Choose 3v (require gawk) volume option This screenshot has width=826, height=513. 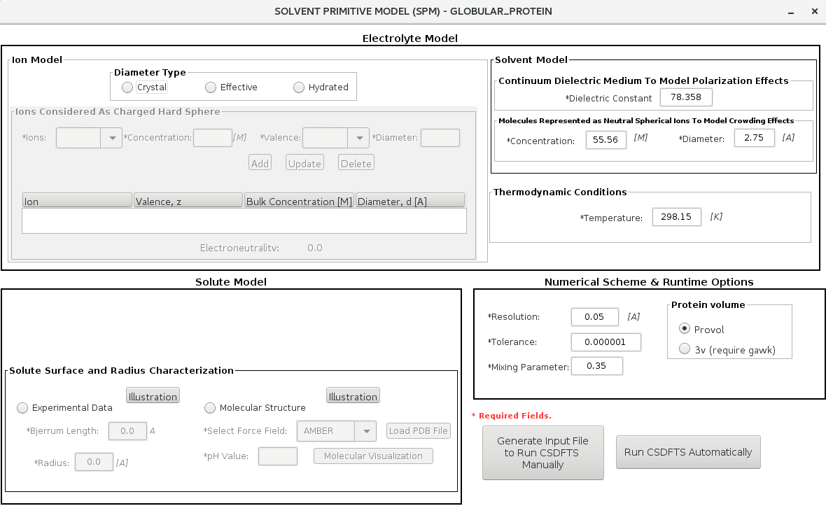(x=685, y=349)
